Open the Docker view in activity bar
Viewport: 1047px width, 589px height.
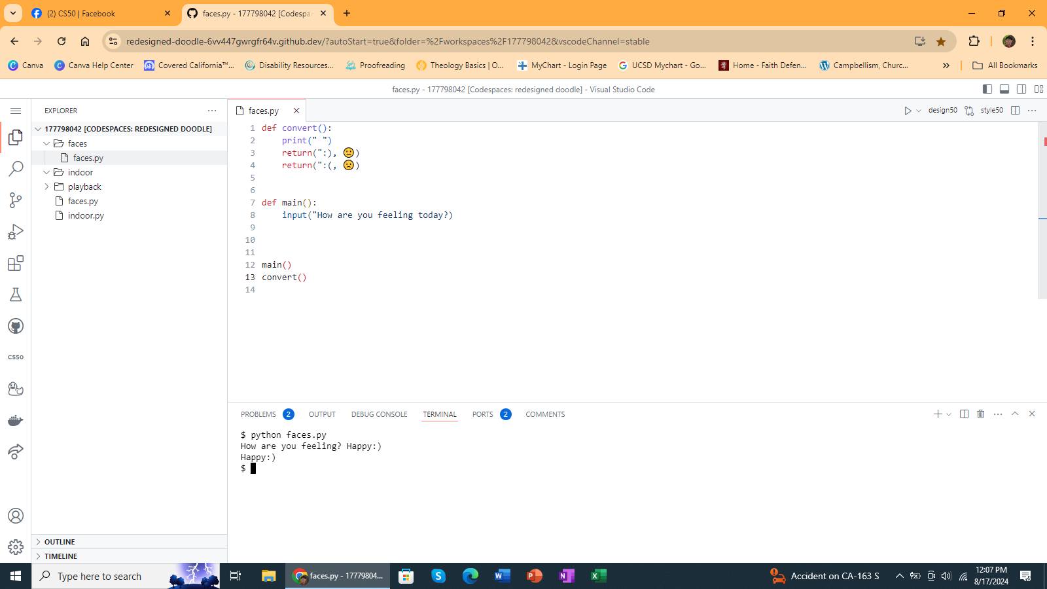[16, 420]
